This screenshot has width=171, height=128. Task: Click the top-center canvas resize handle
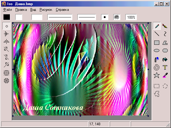coord(80,23)
